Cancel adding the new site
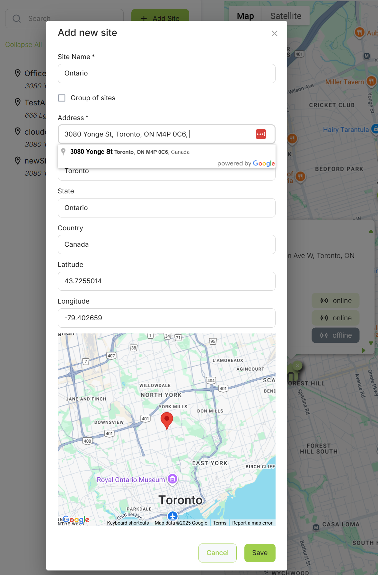Viewport: 378px width, 575px height. [x=217, y=553]
